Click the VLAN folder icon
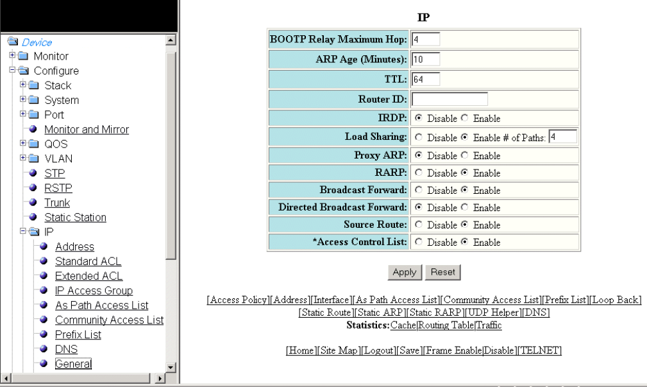Screen dimensions: 647x387 coord(34,159)
